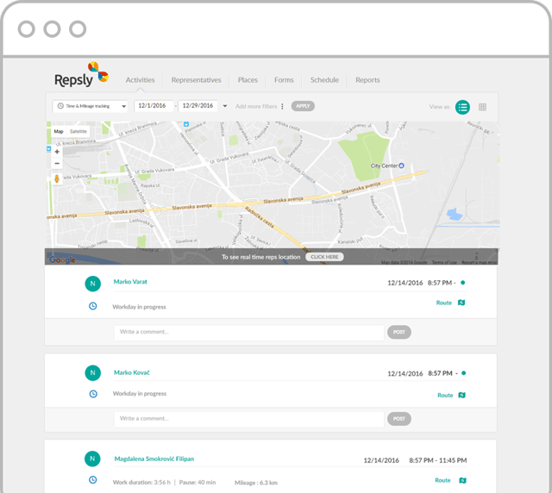Click Route link in Marko Varat's entry
552x493 pixels.
443,303
